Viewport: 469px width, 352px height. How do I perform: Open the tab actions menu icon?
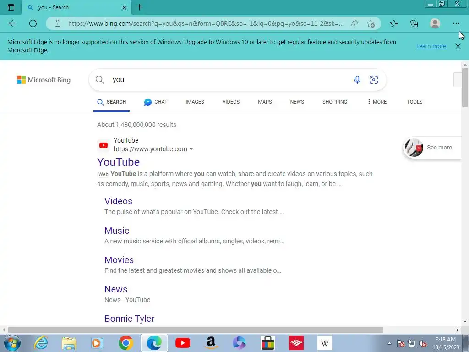tap(11, 7)
